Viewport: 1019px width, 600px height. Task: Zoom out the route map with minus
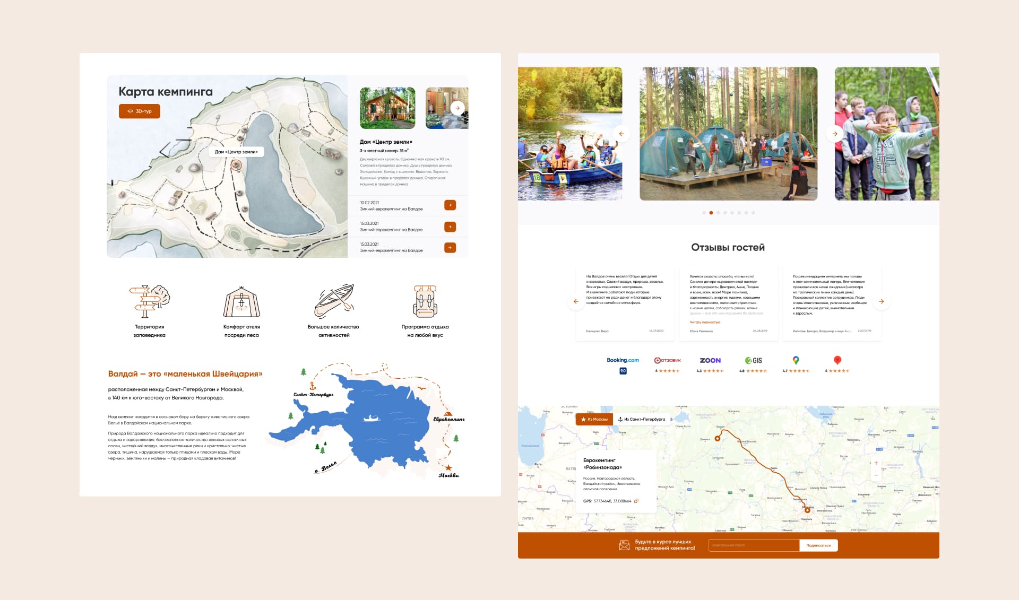876,475
